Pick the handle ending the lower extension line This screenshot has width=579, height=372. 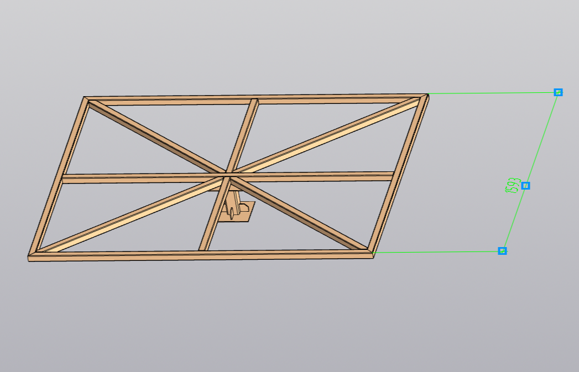pos(502,251)
